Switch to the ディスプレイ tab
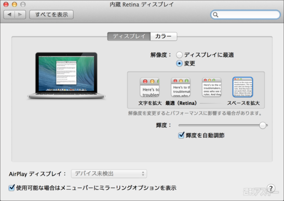 coord(129,36)
